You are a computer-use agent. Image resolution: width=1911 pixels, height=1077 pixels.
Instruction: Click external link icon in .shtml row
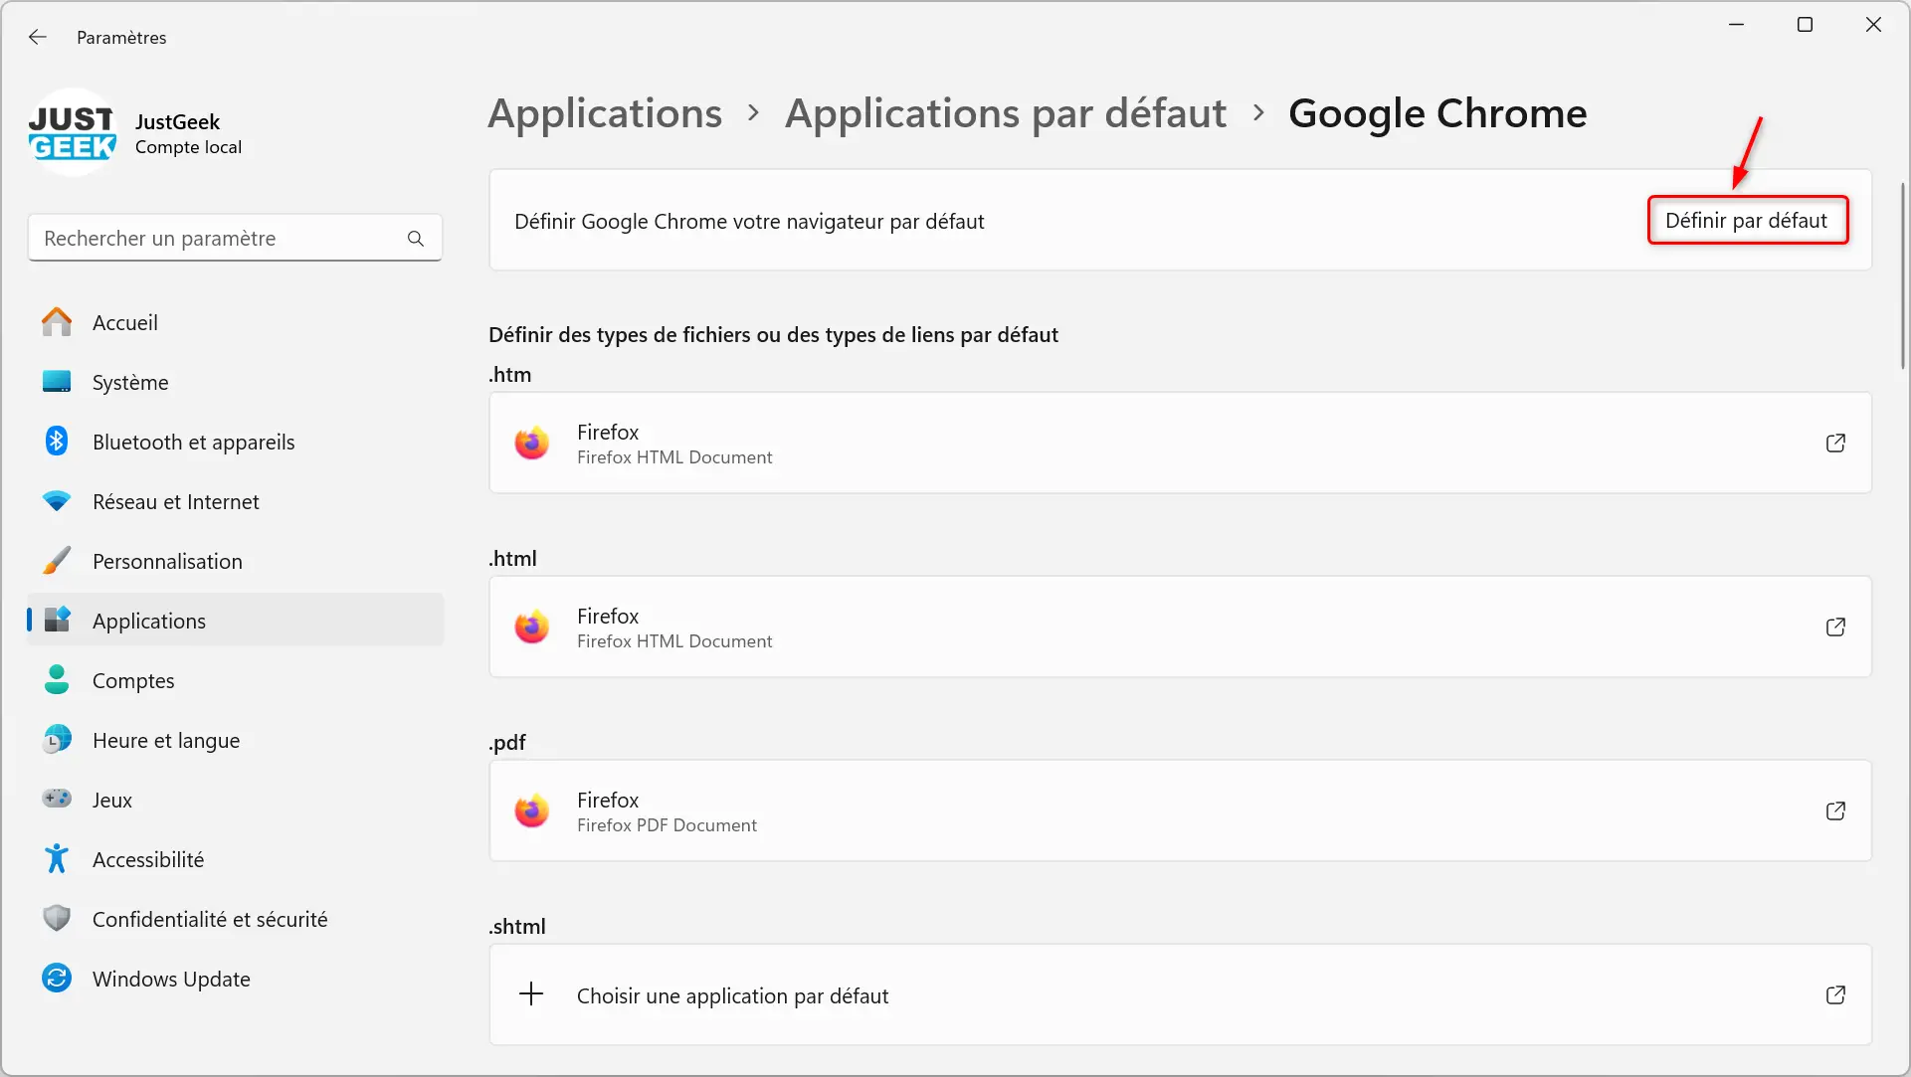point(1835,994)
